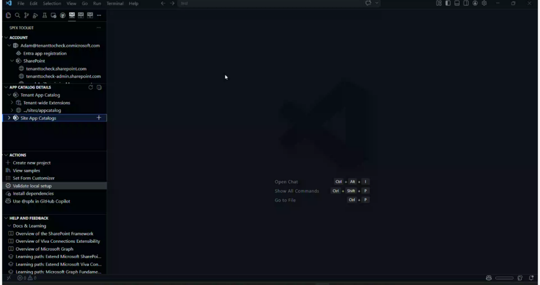
Task: Open the Accounts icon in title bar
Action: point(475,3)
